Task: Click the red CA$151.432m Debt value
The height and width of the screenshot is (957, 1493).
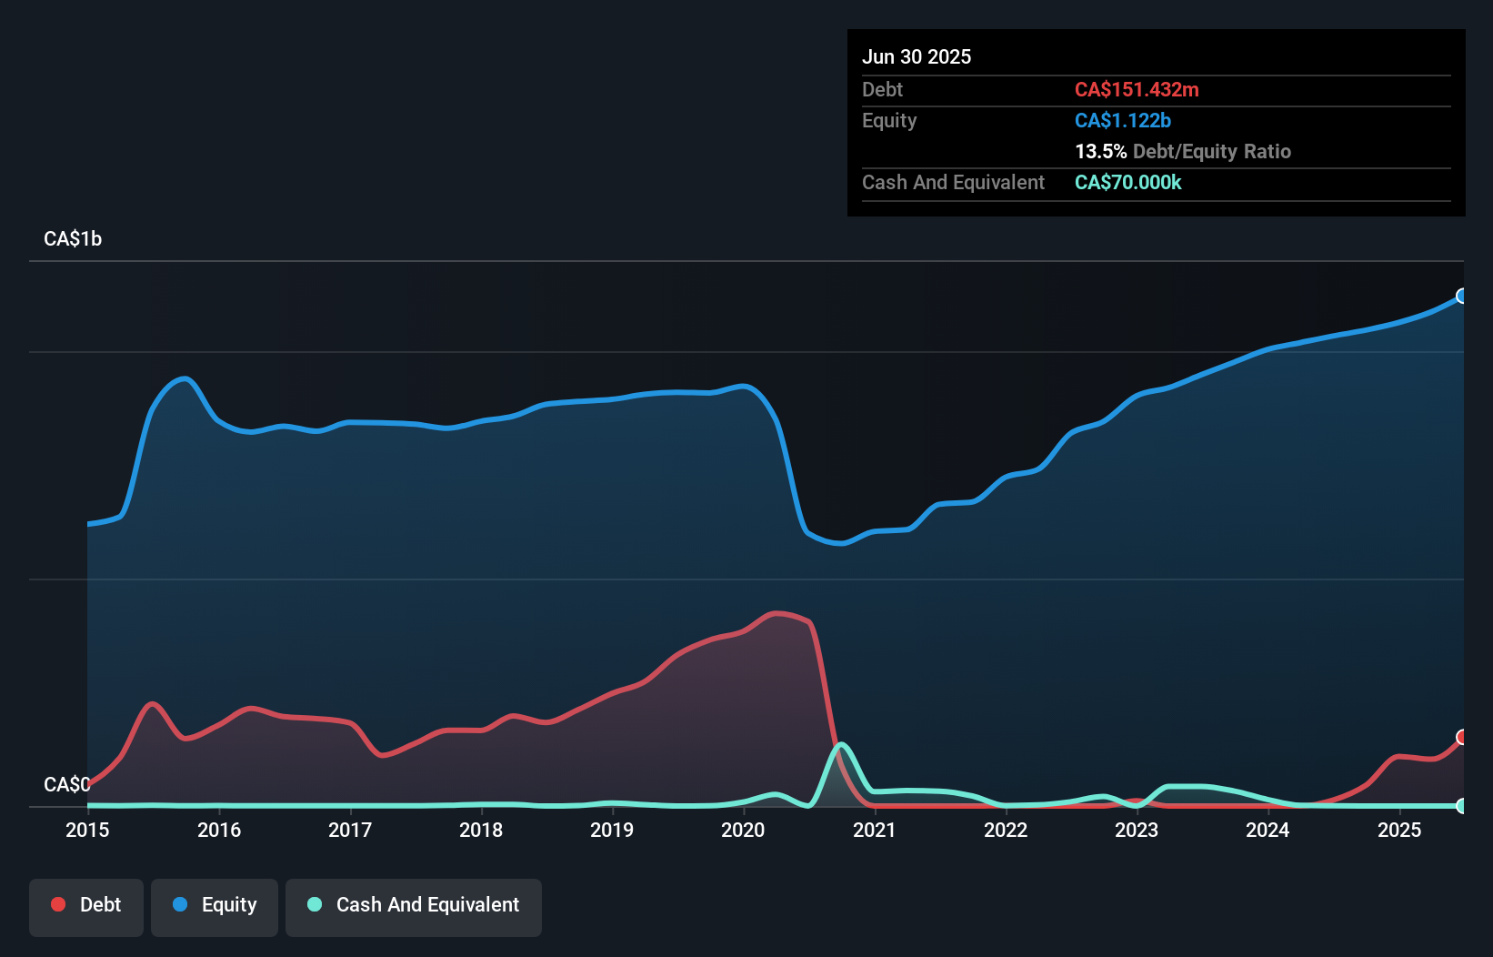Action: [1137, 89]
